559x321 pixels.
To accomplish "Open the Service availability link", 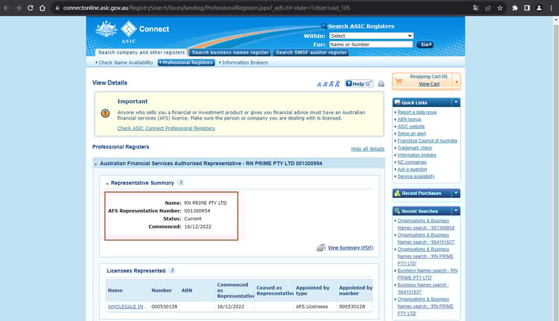I will (x=416, y=176).
